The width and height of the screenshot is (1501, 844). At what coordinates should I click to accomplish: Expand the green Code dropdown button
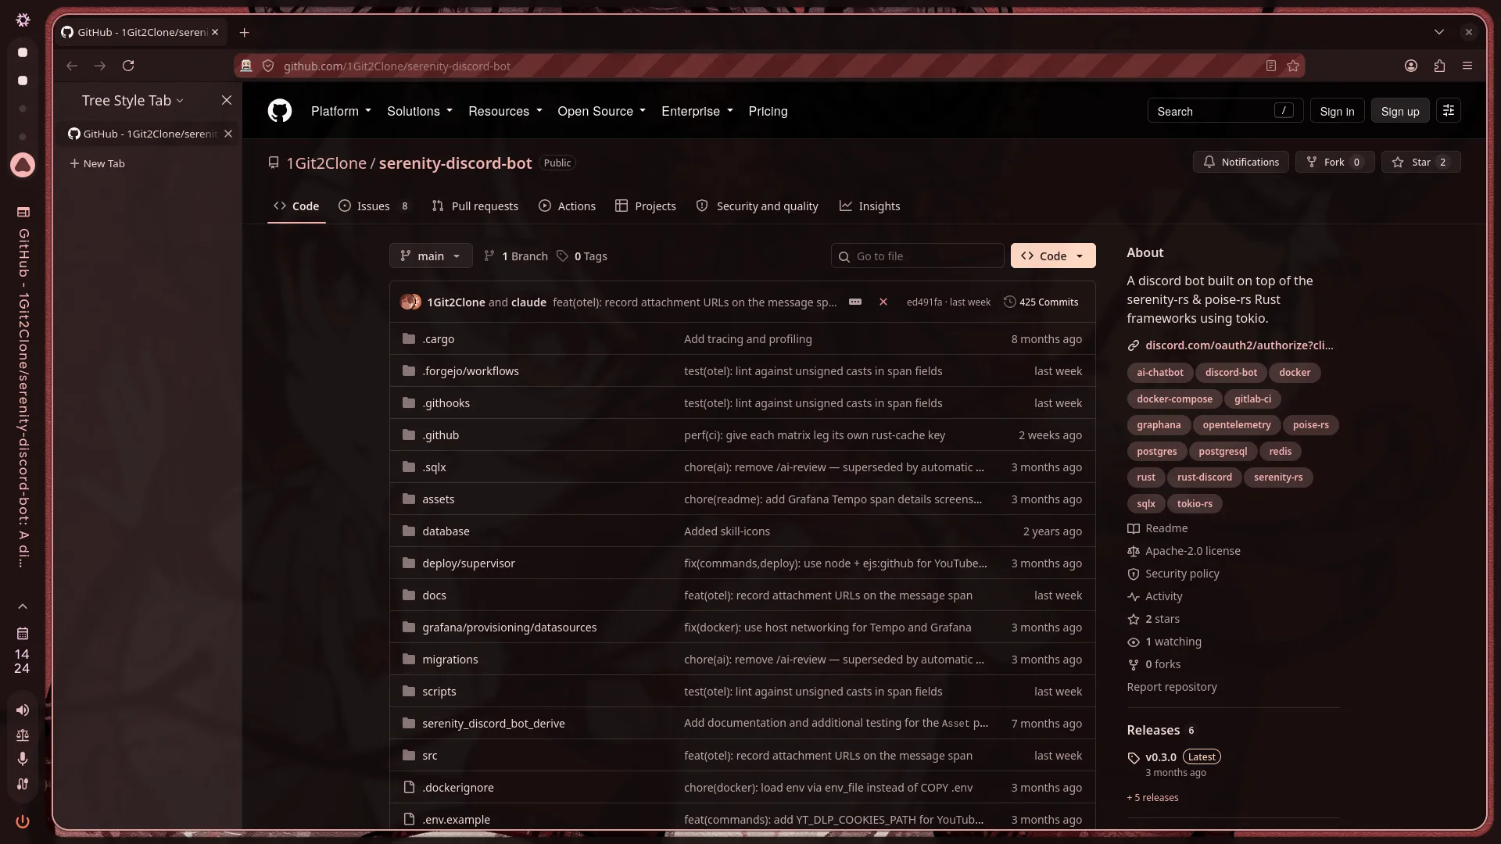click(x=1053, y=256)
